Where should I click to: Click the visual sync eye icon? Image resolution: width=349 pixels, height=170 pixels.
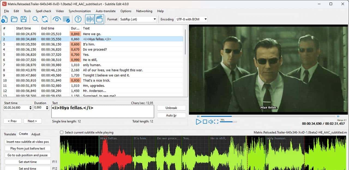56,19
